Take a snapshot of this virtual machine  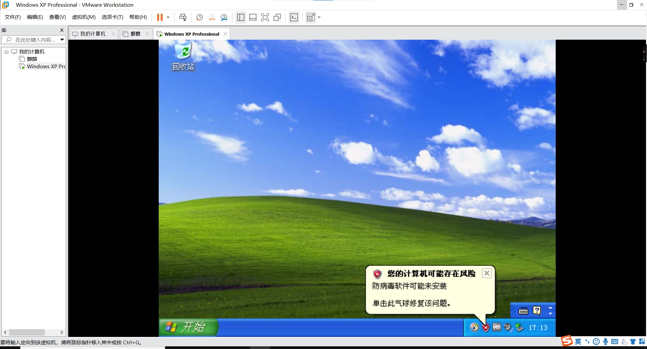coord(199,17)
